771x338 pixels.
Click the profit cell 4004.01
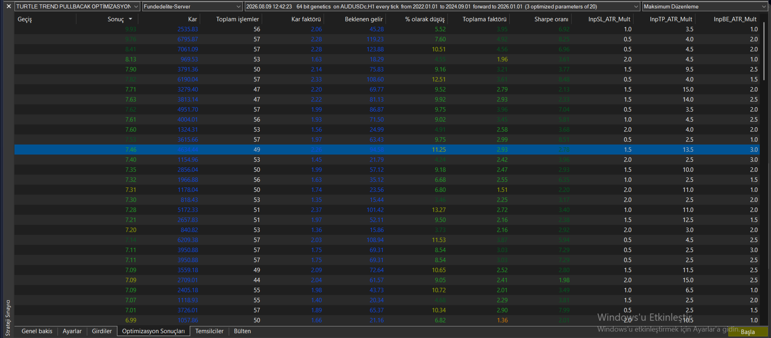click(187, 120)
